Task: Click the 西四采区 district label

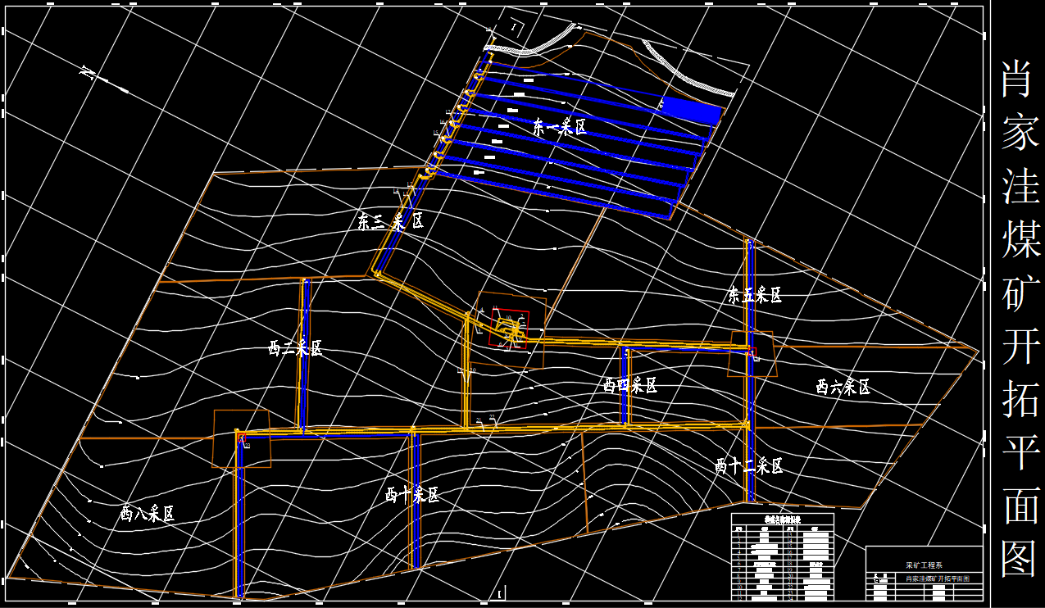Action: (630, 385)
